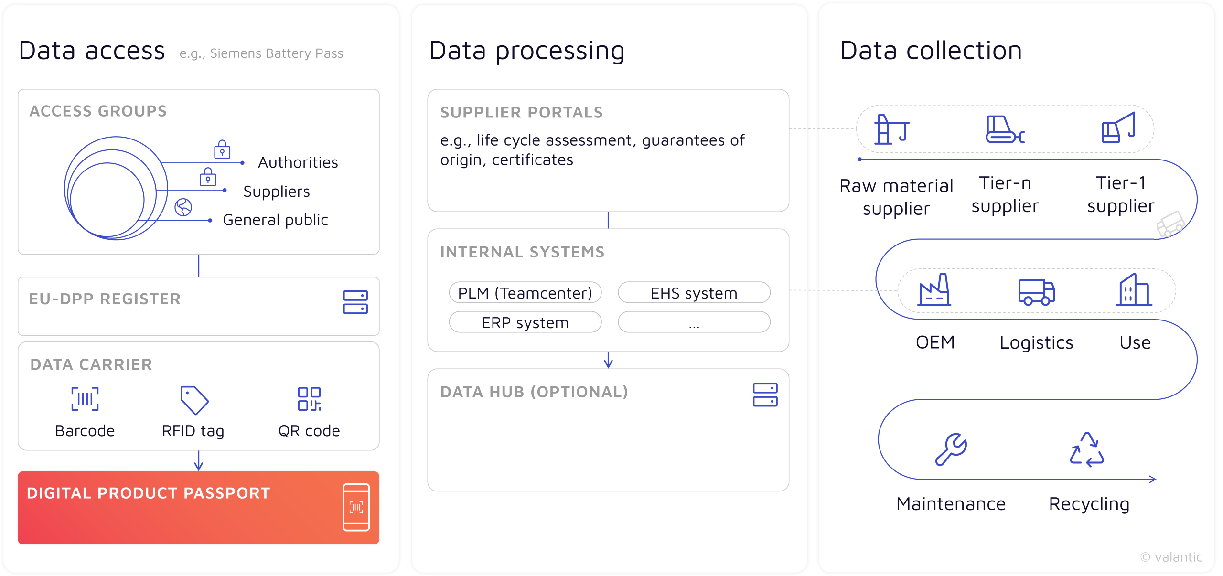The image size is (1223, 576).
Task: Click the Supplier Portals heading
Action: click(x=521, y=113)
